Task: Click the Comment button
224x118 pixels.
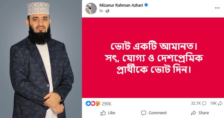Action: 154,113
